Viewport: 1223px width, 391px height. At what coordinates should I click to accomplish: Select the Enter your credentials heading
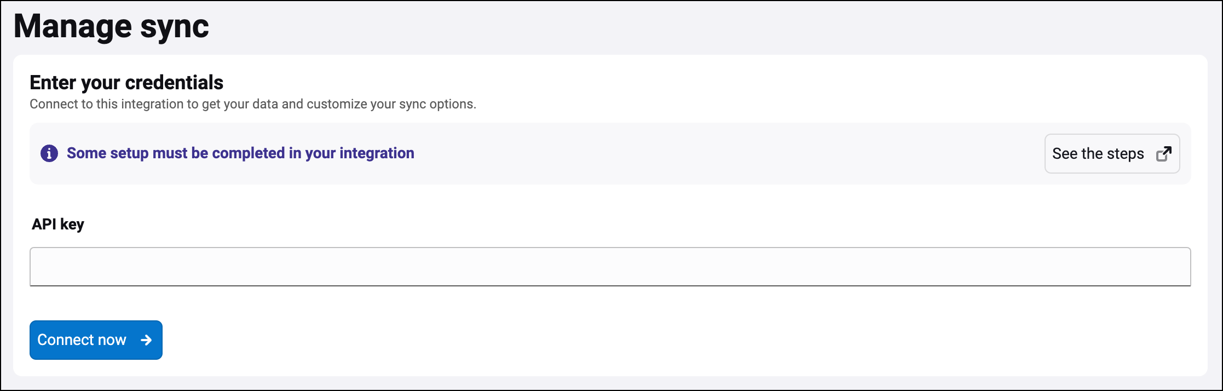pyautogui.click(x=126, y=83)
